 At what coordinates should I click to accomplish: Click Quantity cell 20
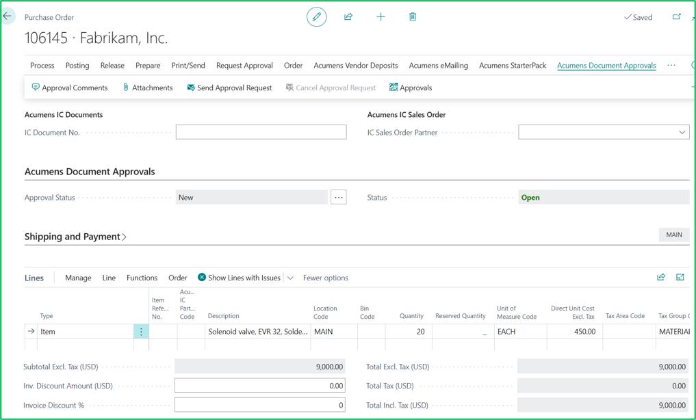tap(409, 331)
